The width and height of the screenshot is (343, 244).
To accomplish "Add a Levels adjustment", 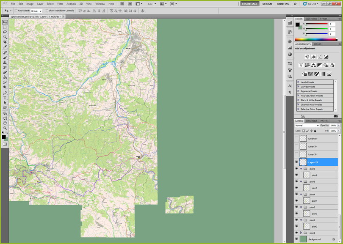I will tap(313, 57).
